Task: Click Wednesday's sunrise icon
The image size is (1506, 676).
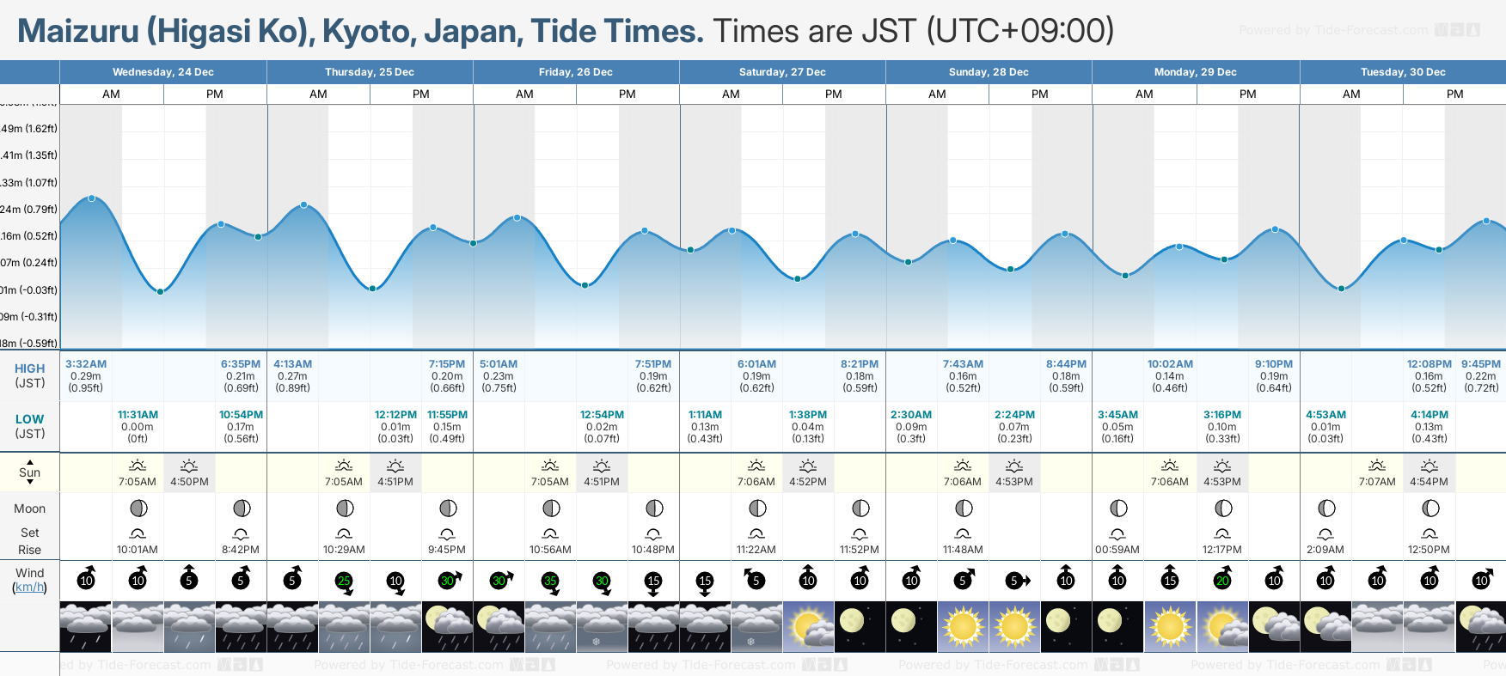Action: pyautogui.click(x=138, y=466)
